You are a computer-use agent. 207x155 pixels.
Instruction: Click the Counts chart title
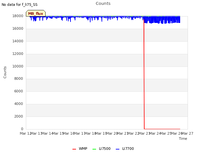(103, 4)
